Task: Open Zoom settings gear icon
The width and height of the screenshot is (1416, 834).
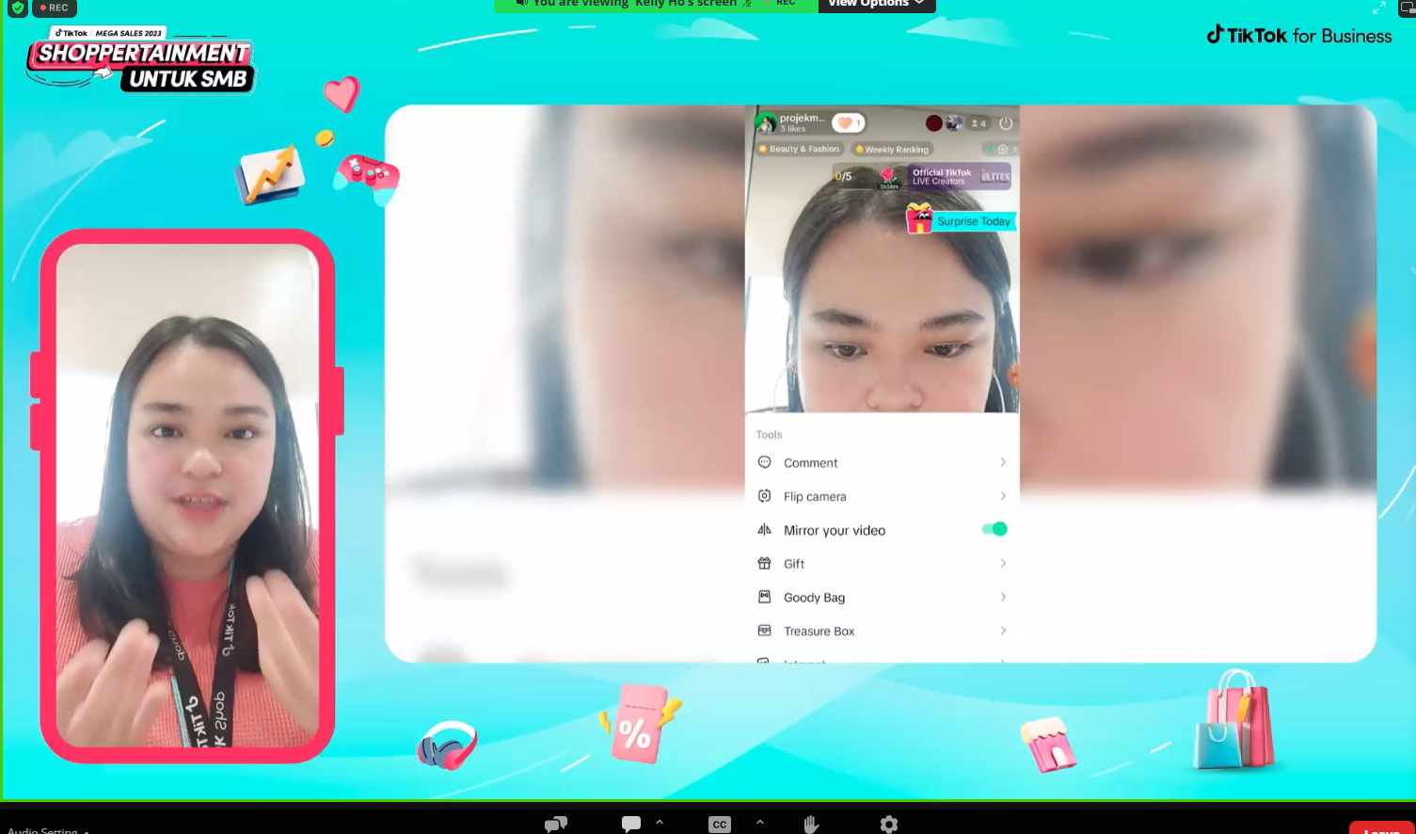Action: [888, 825]
